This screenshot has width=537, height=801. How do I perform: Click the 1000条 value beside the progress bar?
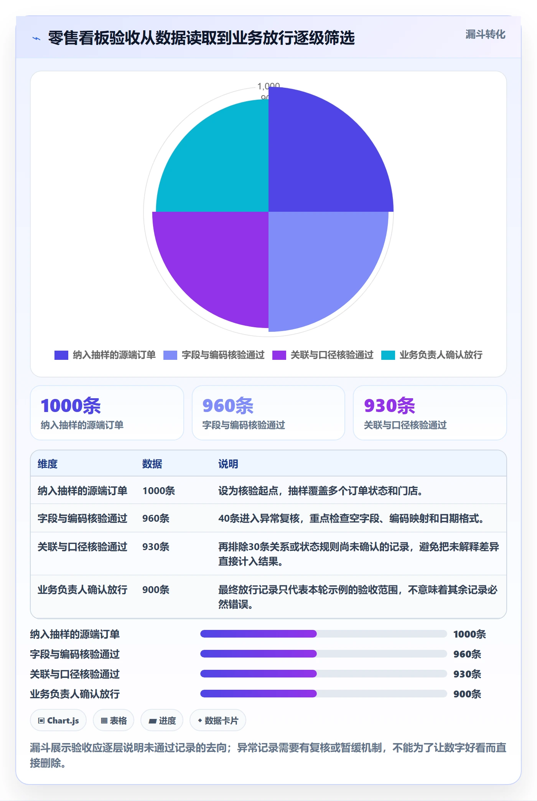tap(470, 634)
